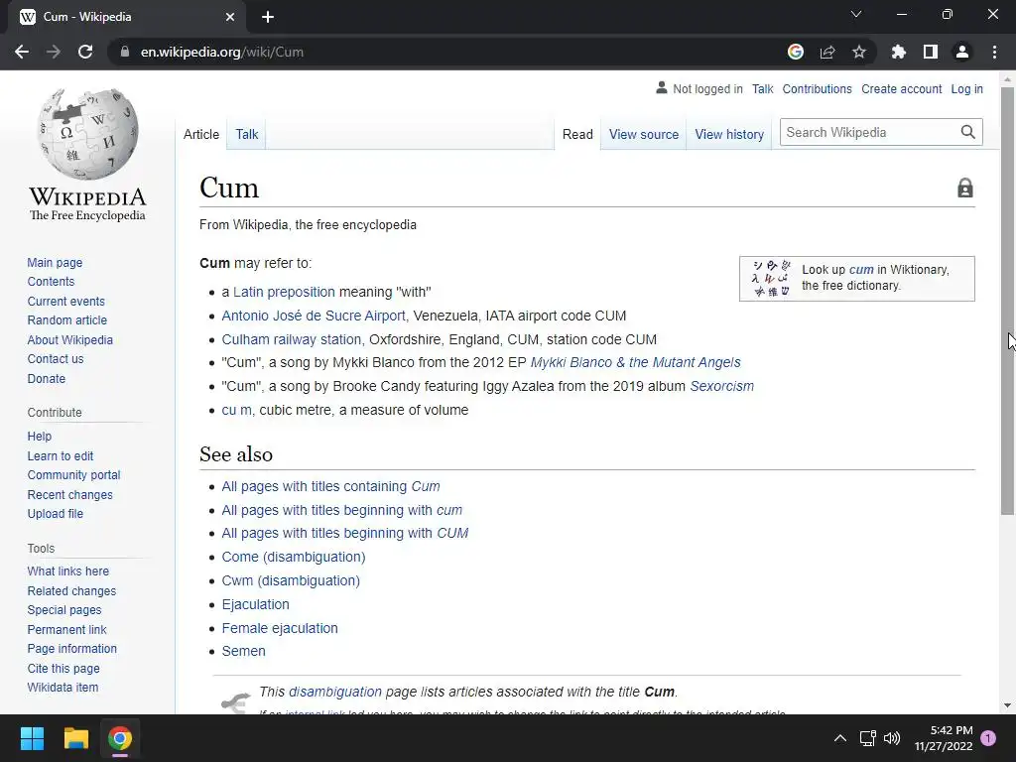
Task: Open the taskbar clock and date
Action: click(944, 738)
